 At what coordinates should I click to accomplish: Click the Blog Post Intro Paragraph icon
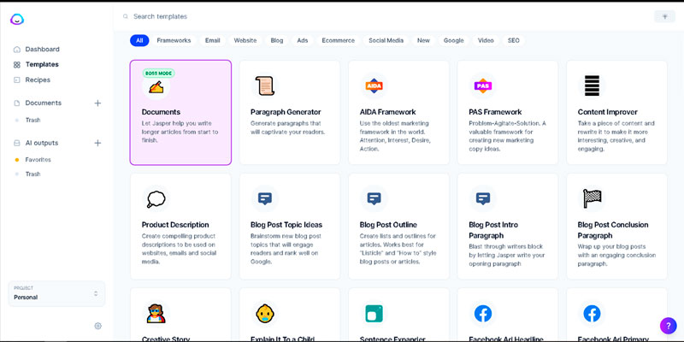pos(483,199)
